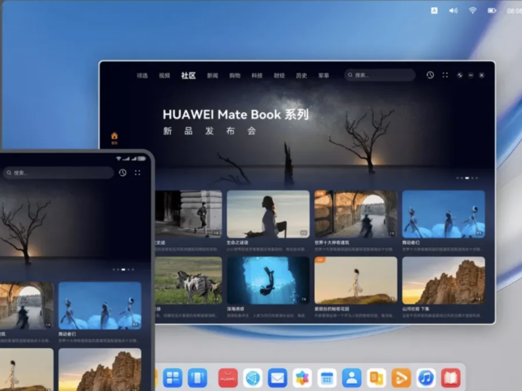522x391 pixels.
Task: Click the input method A icon in status bar
Action: 434,11
